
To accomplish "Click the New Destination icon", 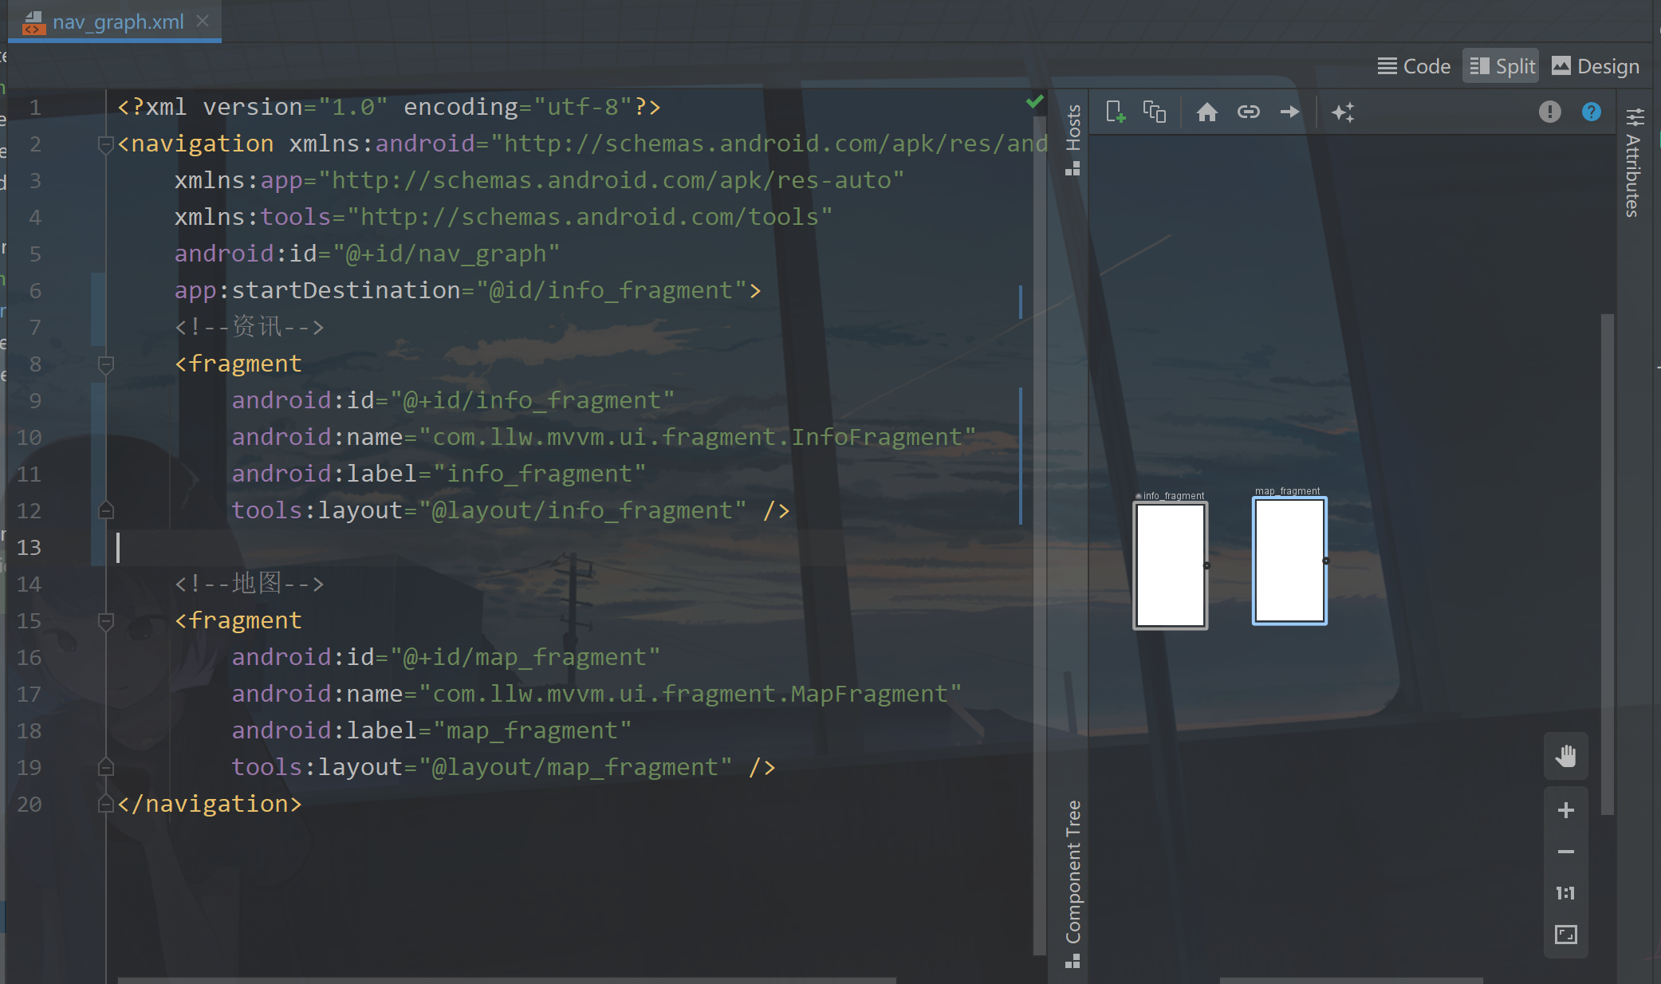I will 1116,112.
